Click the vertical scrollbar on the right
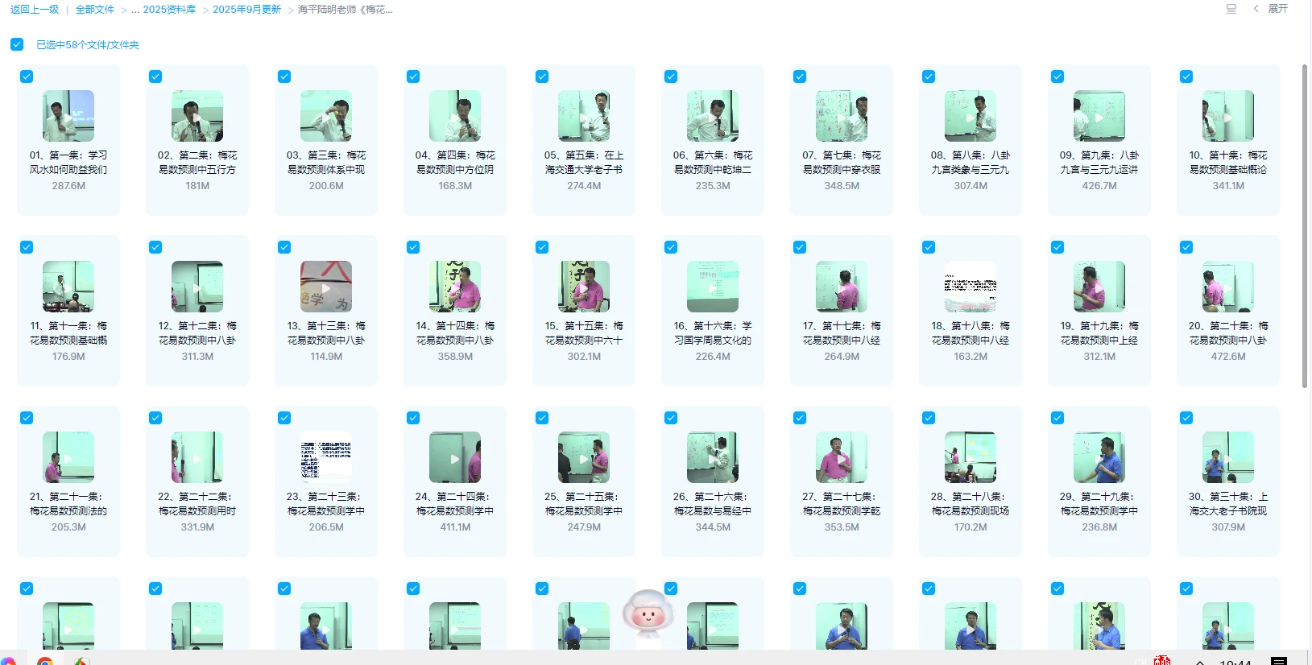 [1305, 225]
